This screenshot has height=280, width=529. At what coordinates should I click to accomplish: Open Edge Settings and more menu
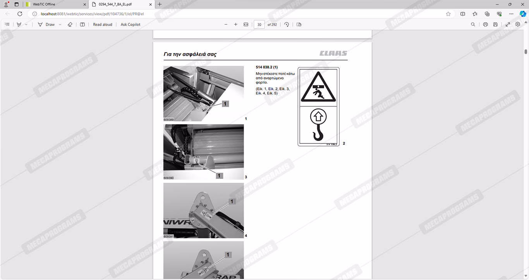click(x=511, y=14)
